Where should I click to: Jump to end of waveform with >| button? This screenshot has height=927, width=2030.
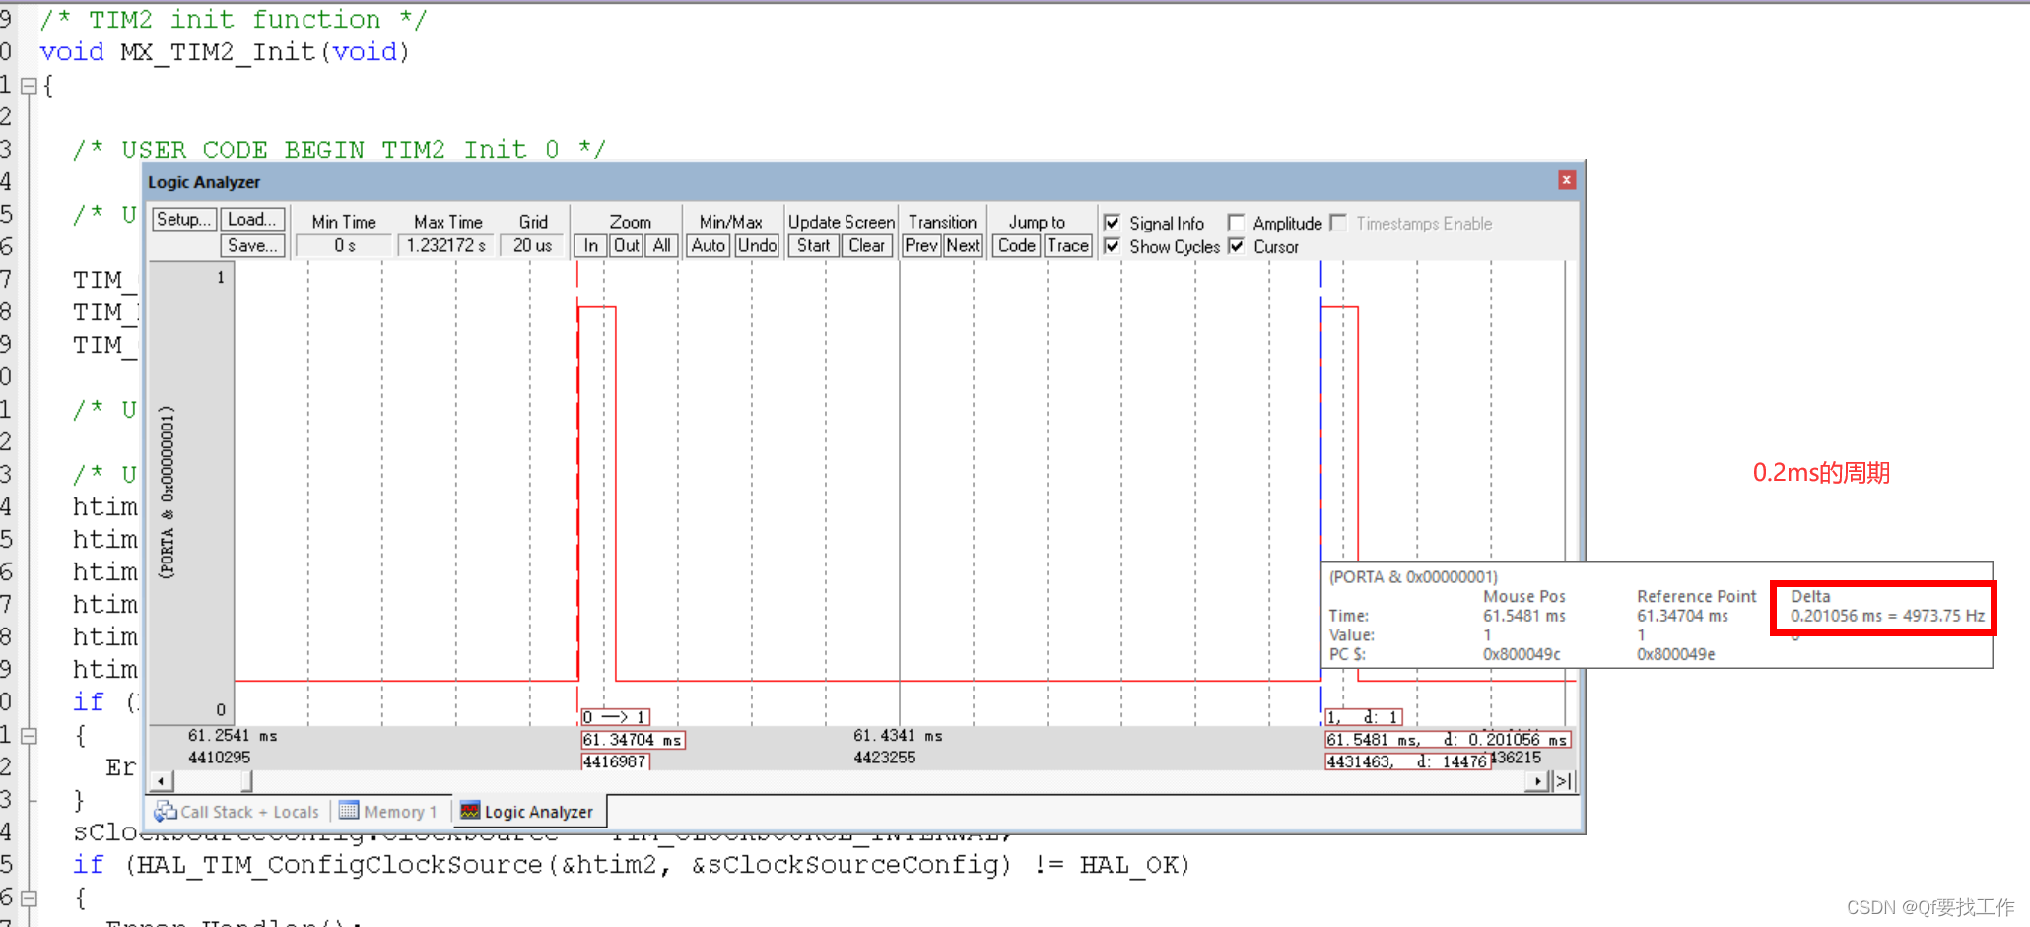tap(1562, 781)
